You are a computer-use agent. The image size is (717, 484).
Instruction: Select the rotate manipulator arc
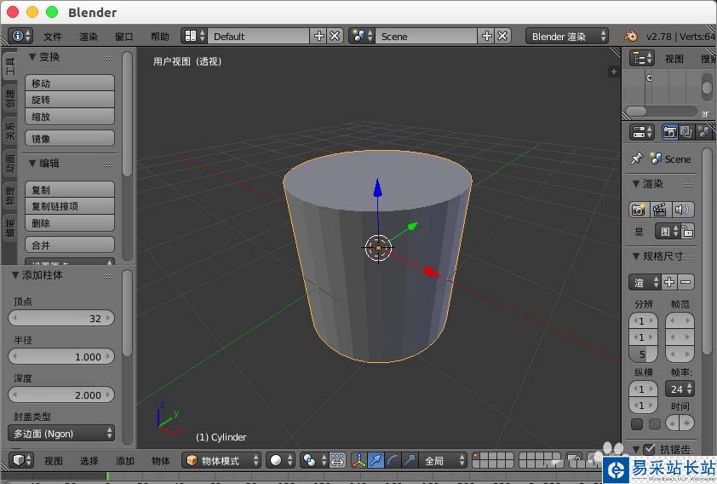pos(392,460)
